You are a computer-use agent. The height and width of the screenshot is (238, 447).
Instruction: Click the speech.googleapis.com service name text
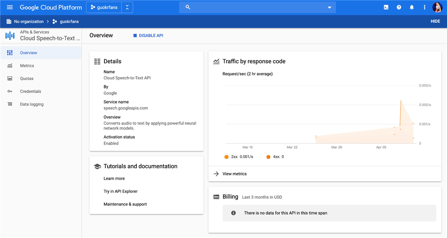point(126,108)
